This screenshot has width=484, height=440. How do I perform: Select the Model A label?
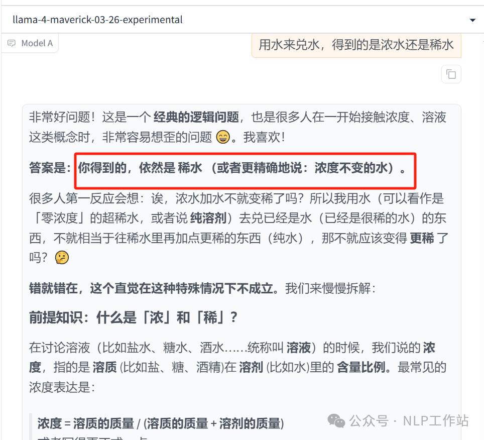point(37,43)
